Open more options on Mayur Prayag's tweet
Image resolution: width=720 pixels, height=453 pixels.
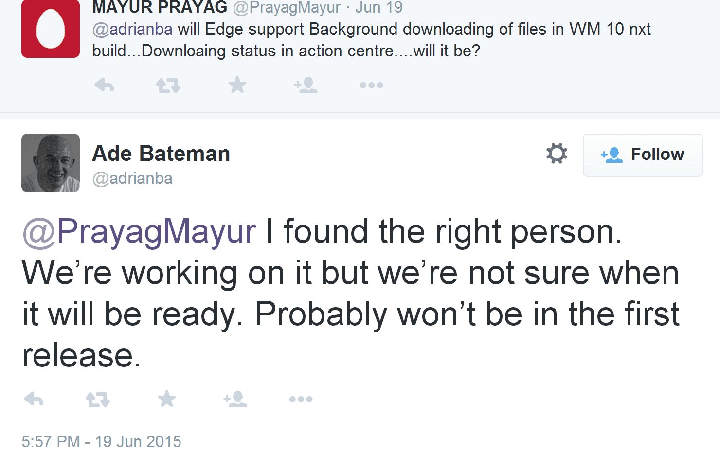(x=371, y=85)
